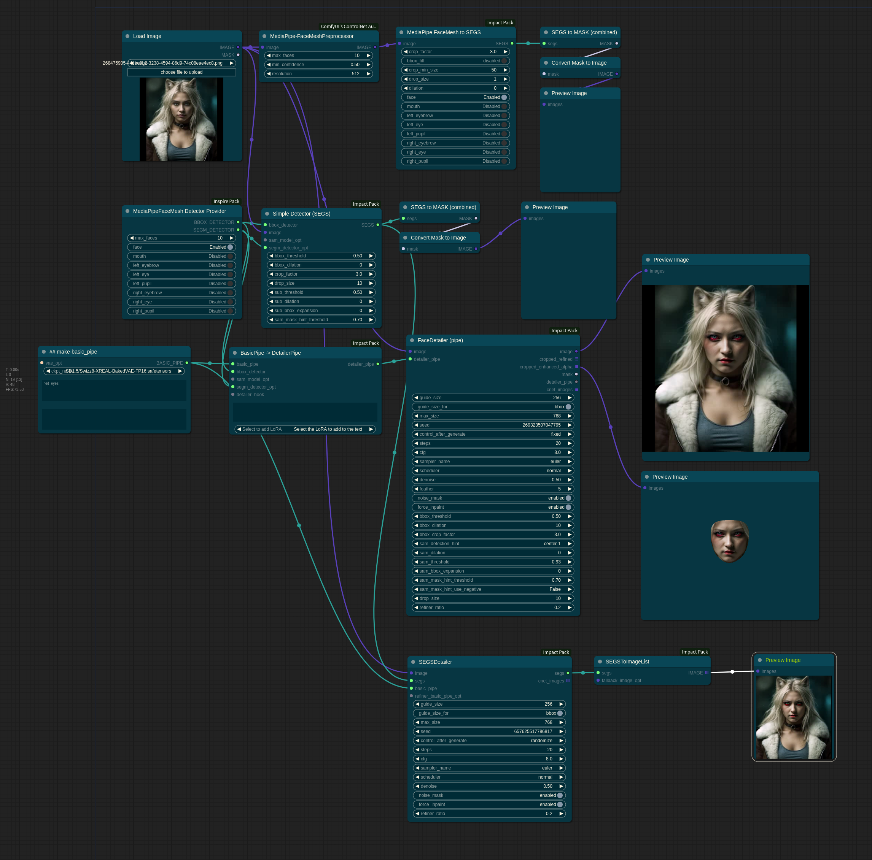Screen dimensions: 872x860
Task: Collapse the SEGSDetailer node header dot
Action: [414, 662]
